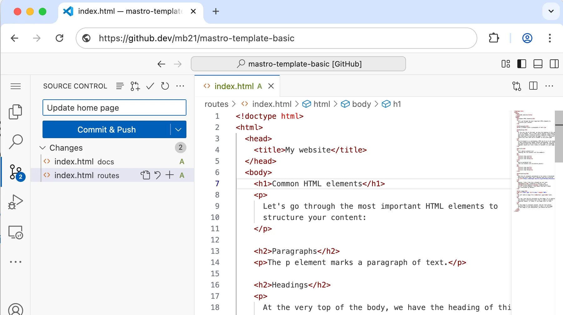Open editor more actions ellipsis
The image size is (563, 315).
pyautogui.click(x=549, y=86)
